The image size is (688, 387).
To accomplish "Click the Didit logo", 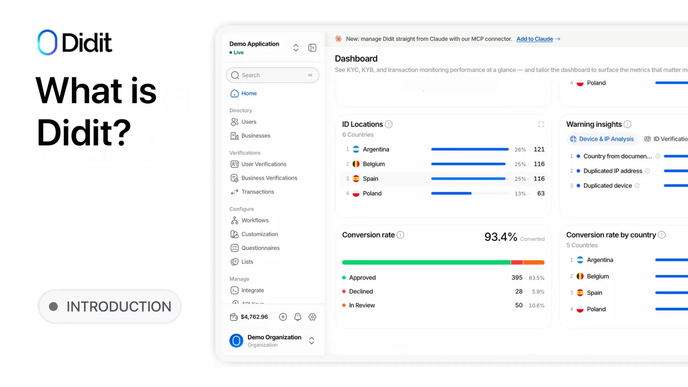I will (x=75, y=42).
